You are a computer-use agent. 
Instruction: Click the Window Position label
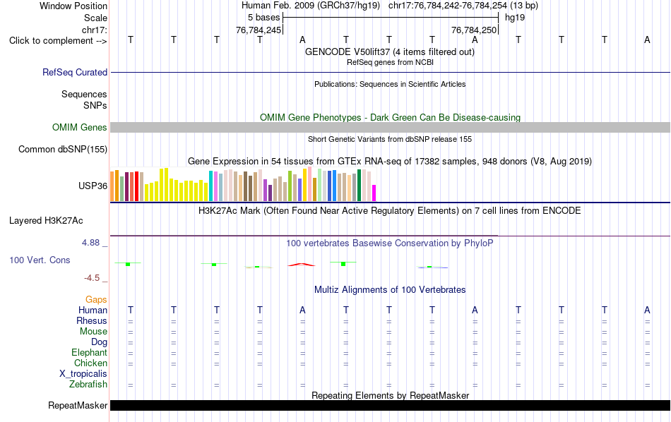click(73, 6)
